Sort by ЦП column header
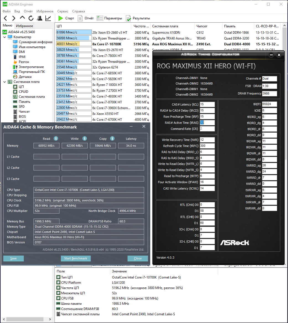This screenshot has height=323, width=288. pos(93,26)
